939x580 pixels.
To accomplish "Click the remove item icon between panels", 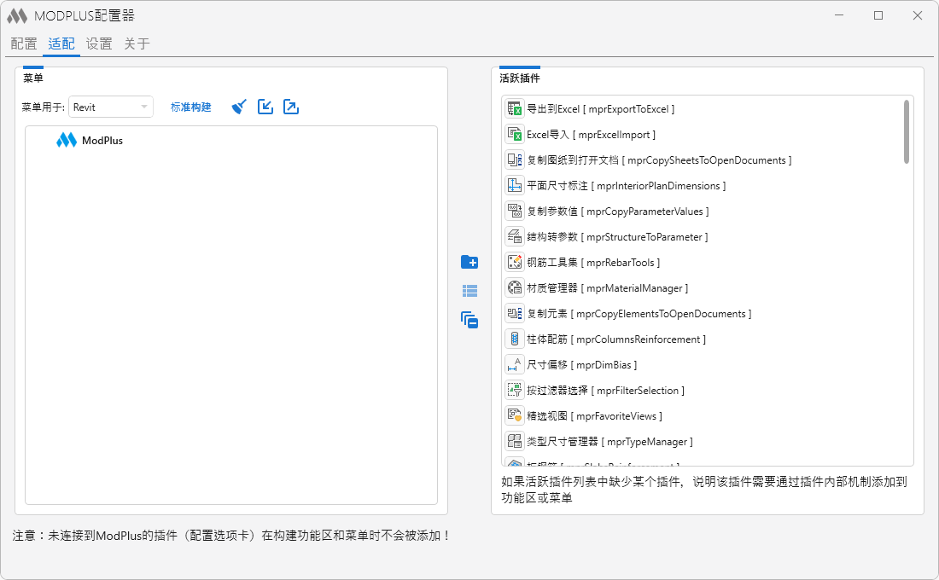I will click(469, 320).
